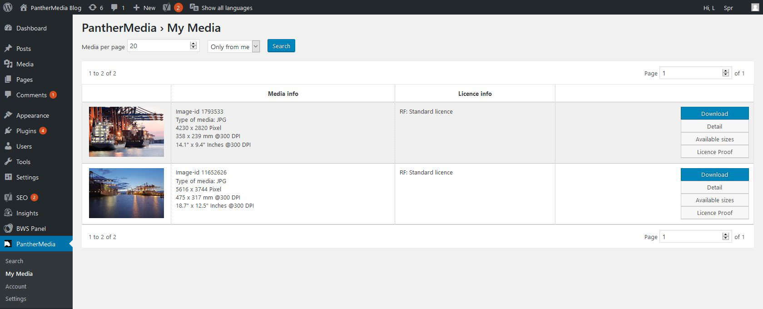Open Detail for image 1793533
The image size is (763, 309).
(714, 126)
